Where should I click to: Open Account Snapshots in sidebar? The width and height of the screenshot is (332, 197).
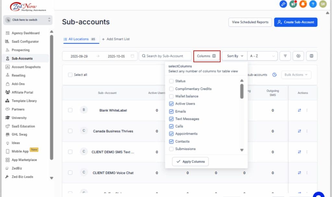coord(26,67)
